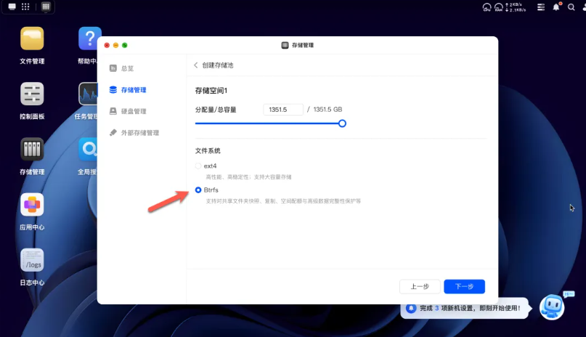Click the 存储空间1 heading

tap(211, 90)
